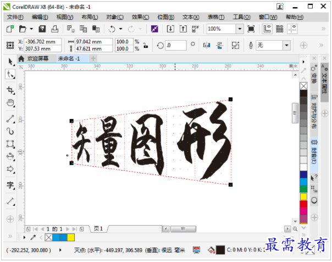Expand the standard toolbar overflow chevron
The height and width of the screenshot is (262, 332).
coord(323,29)
